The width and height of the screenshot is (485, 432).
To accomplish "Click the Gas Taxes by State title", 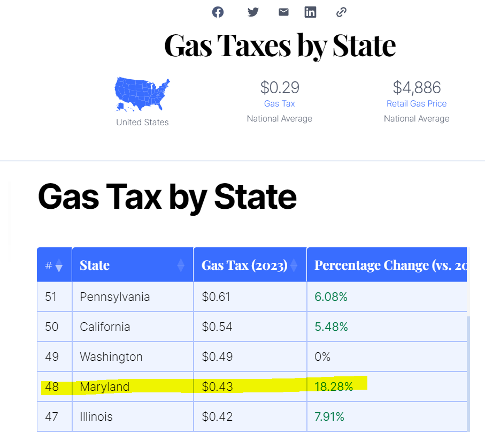I will pos(280,46).
